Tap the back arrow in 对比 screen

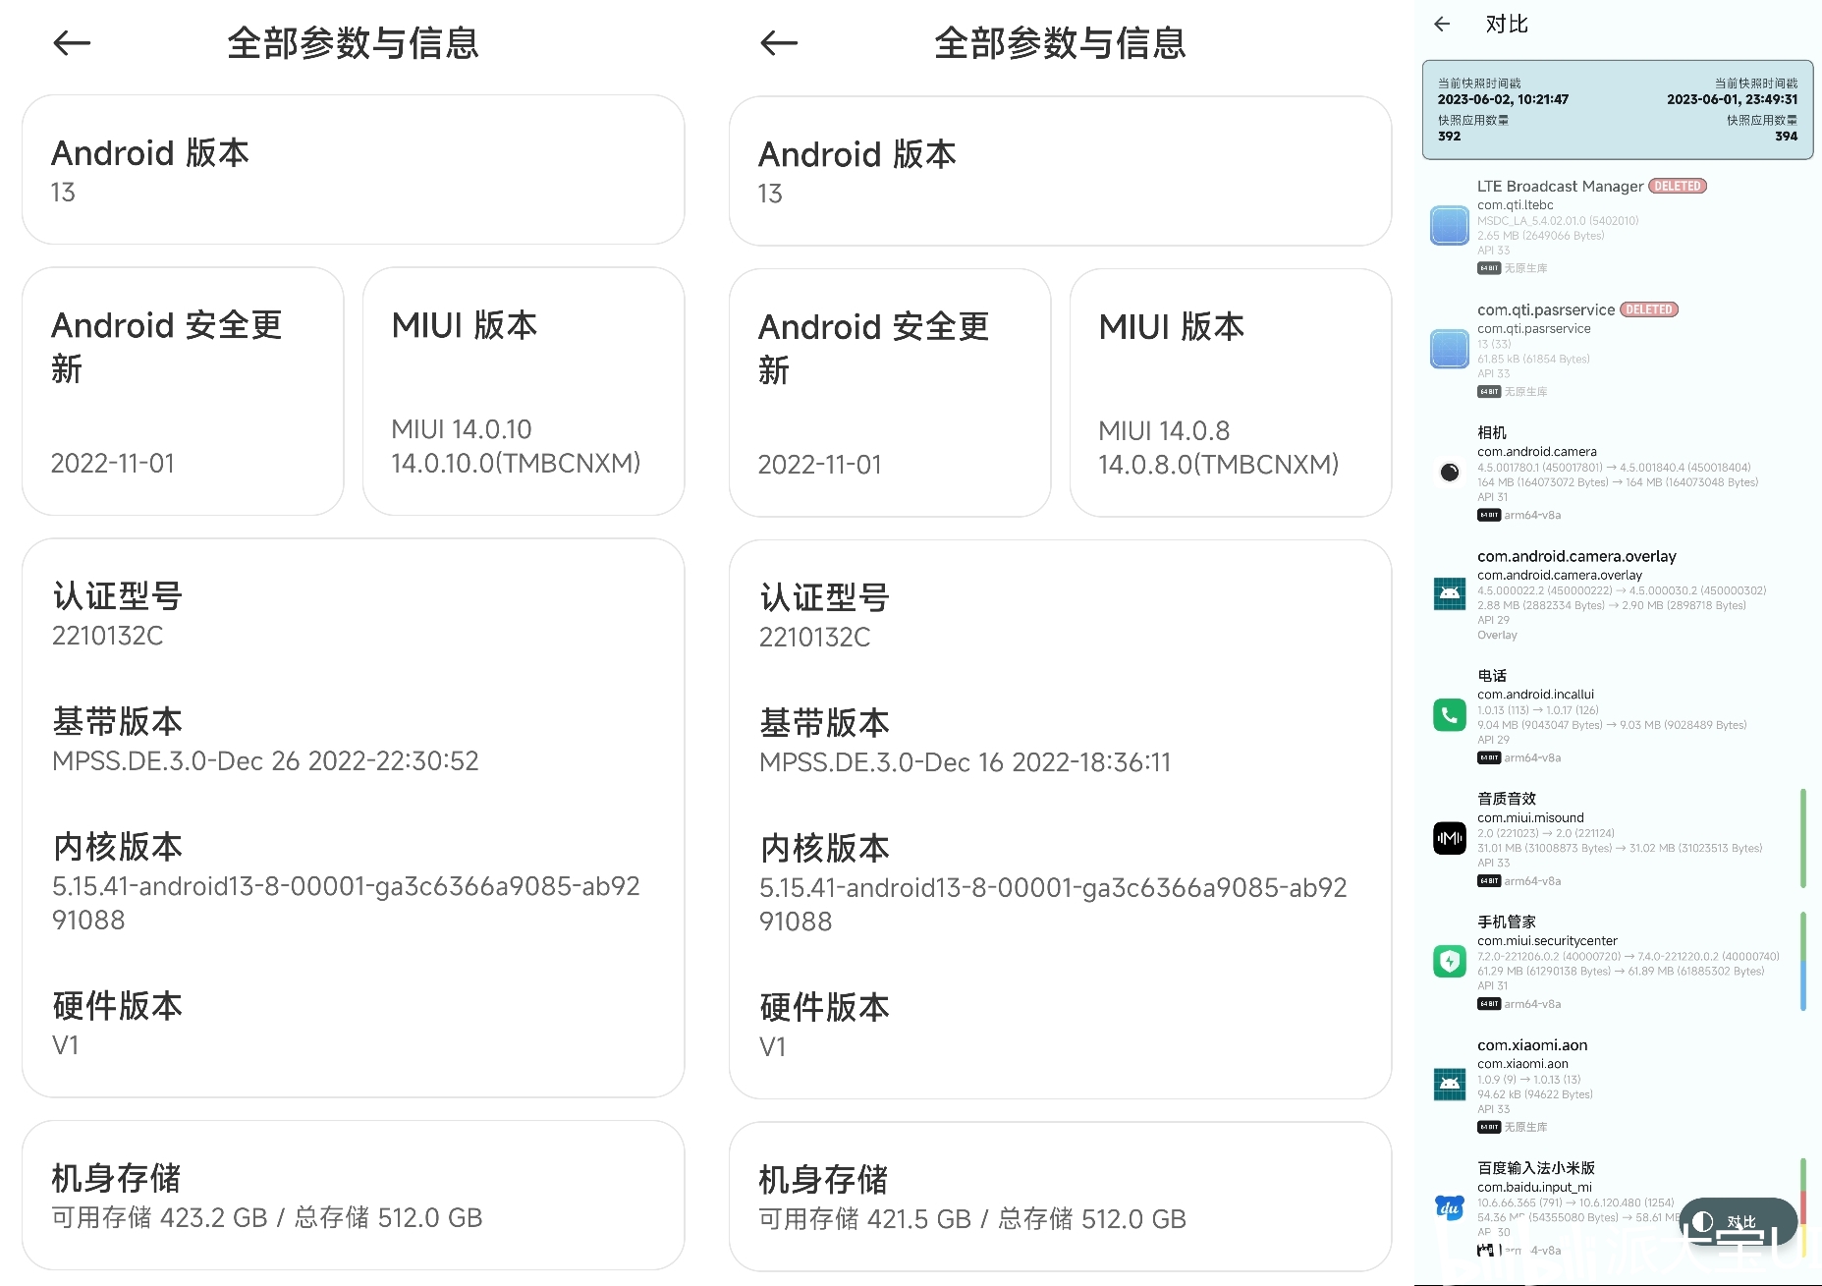pyautogui.click(x=1442, y=25)
